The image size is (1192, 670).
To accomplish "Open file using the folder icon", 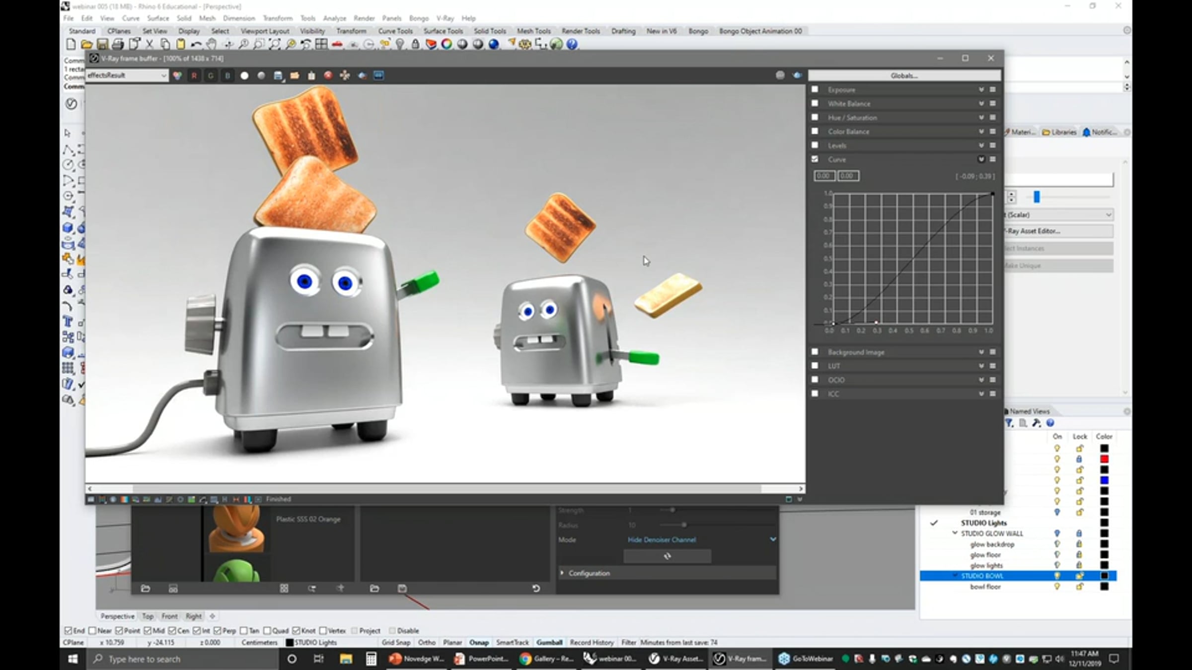I will point(86,44).
